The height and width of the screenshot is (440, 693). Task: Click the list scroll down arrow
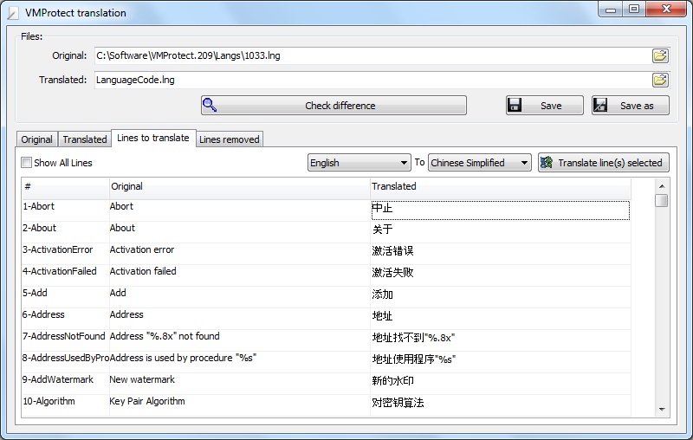[662, 410]
